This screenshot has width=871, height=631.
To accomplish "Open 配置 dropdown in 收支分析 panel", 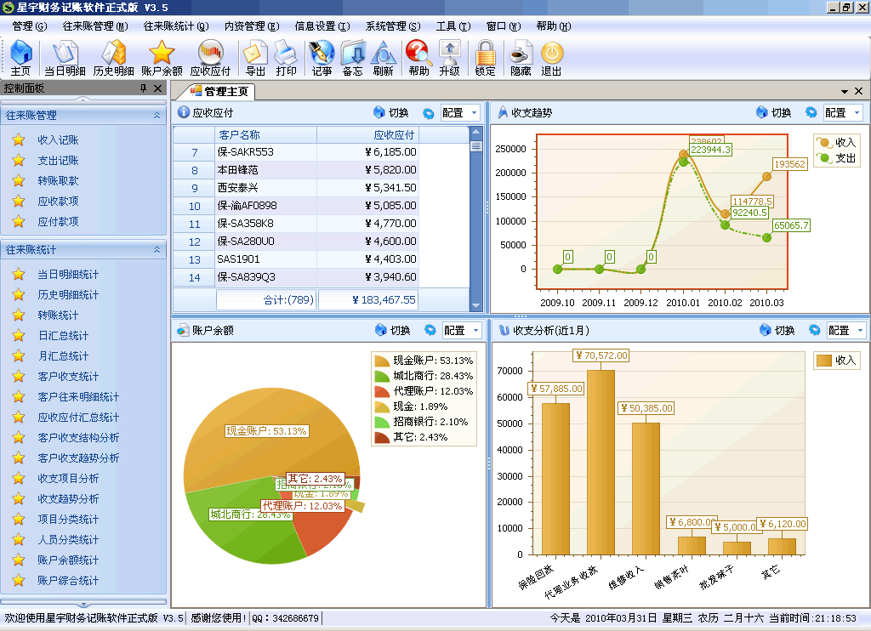I will click(846, 330).
